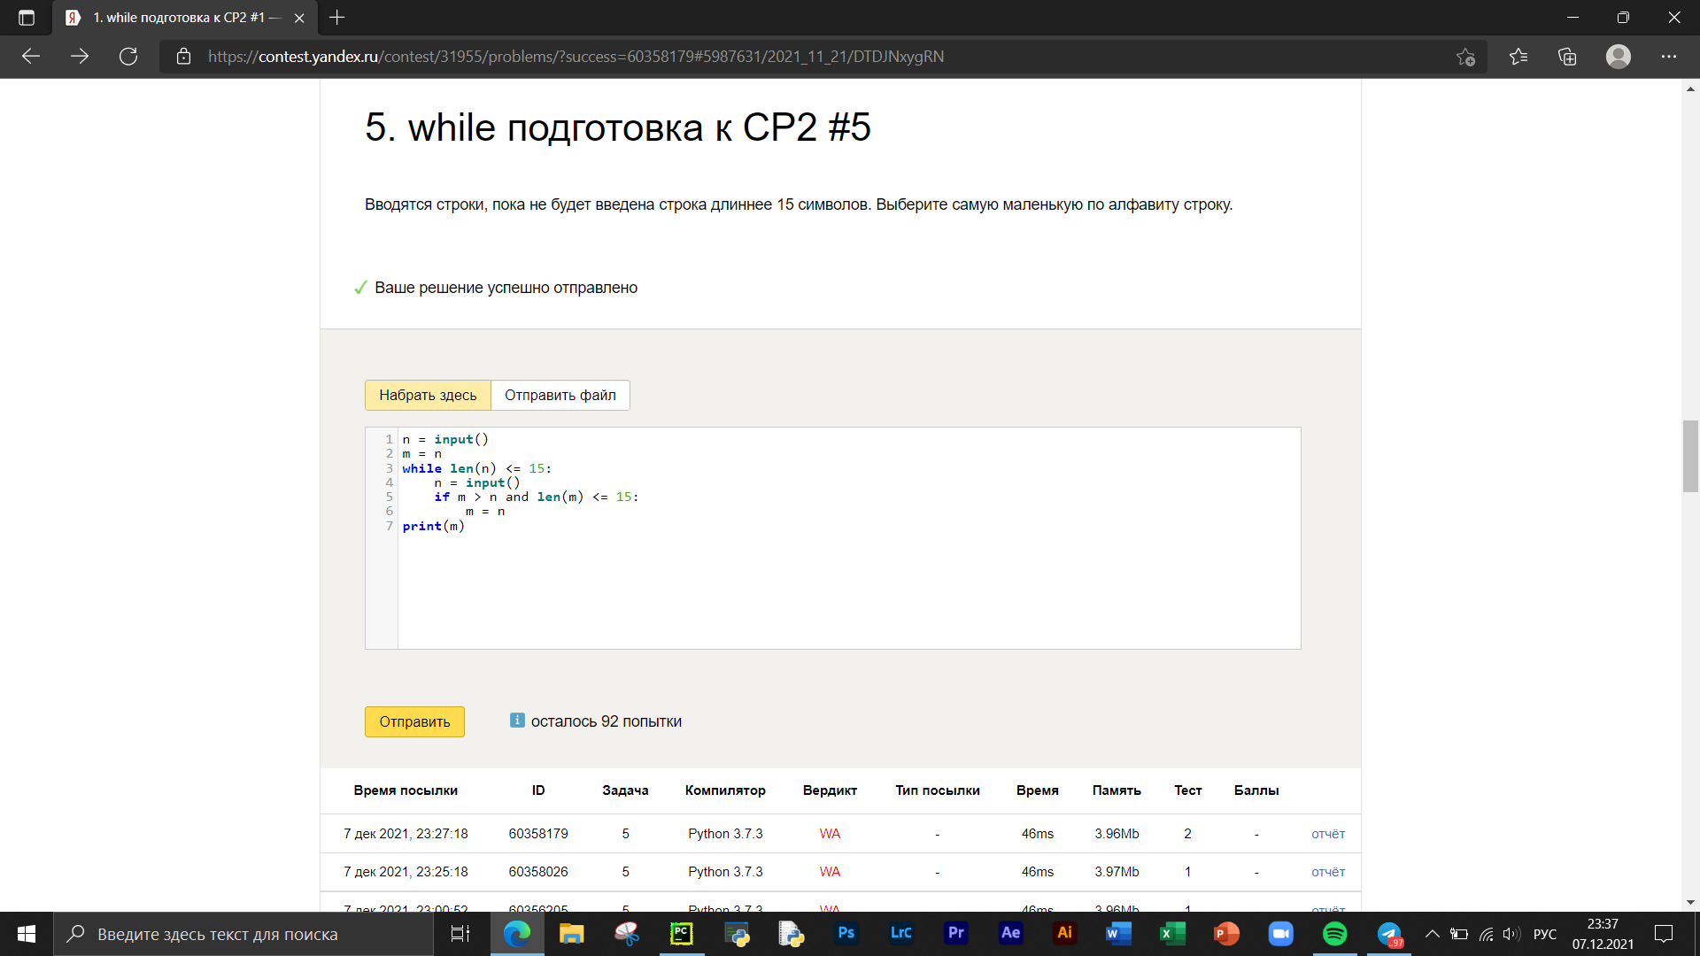Open a new browser tab

337,18
